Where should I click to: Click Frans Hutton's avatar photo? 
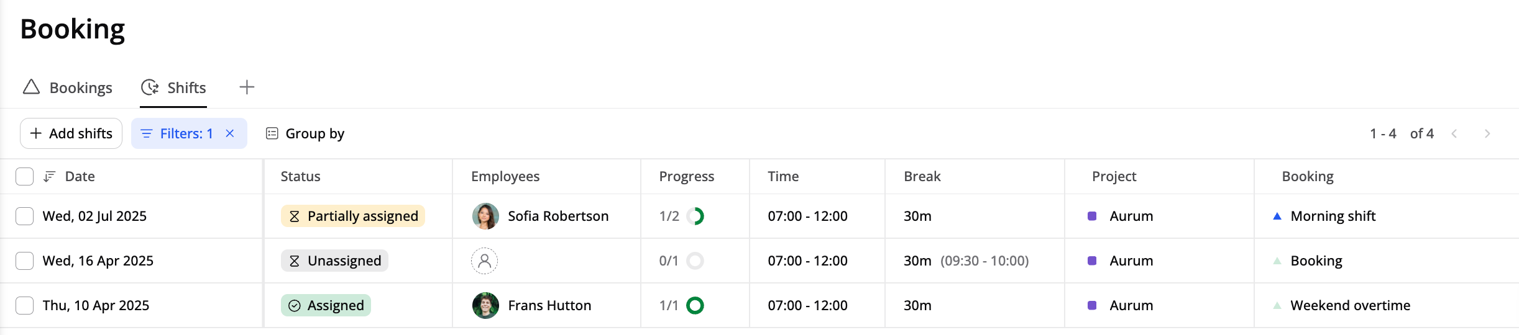click(485, 306)
